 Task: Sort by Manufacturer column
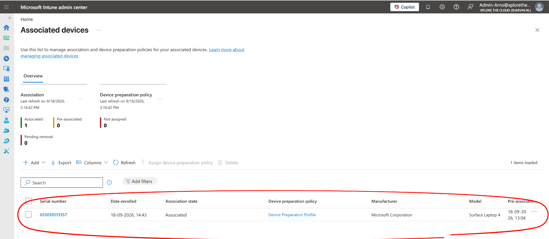[384, 201]
